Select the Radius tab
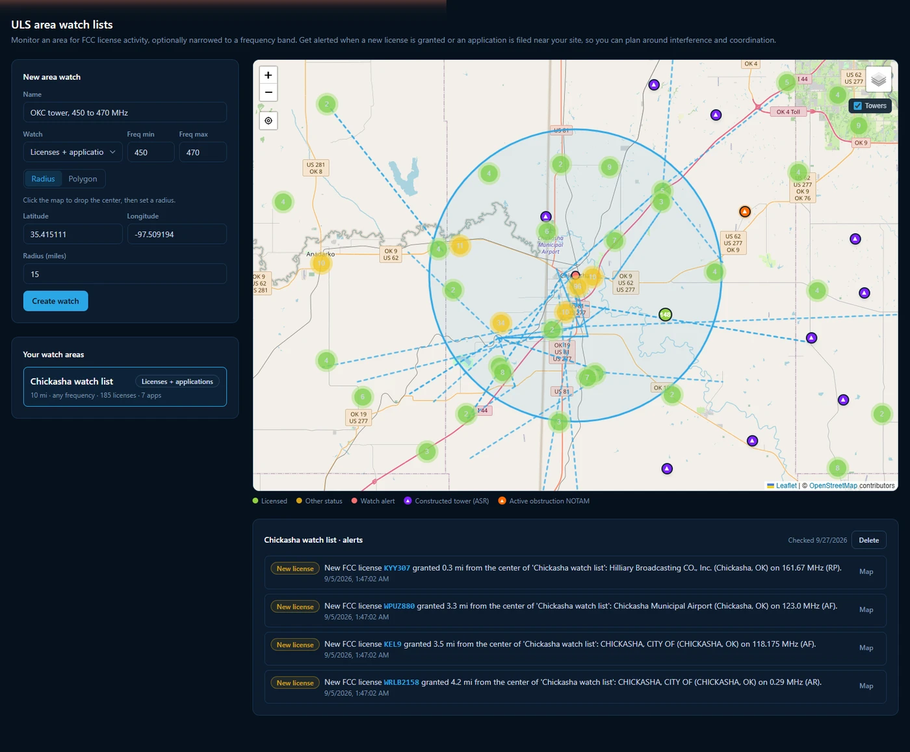910x752 pixels. [43, 179]
